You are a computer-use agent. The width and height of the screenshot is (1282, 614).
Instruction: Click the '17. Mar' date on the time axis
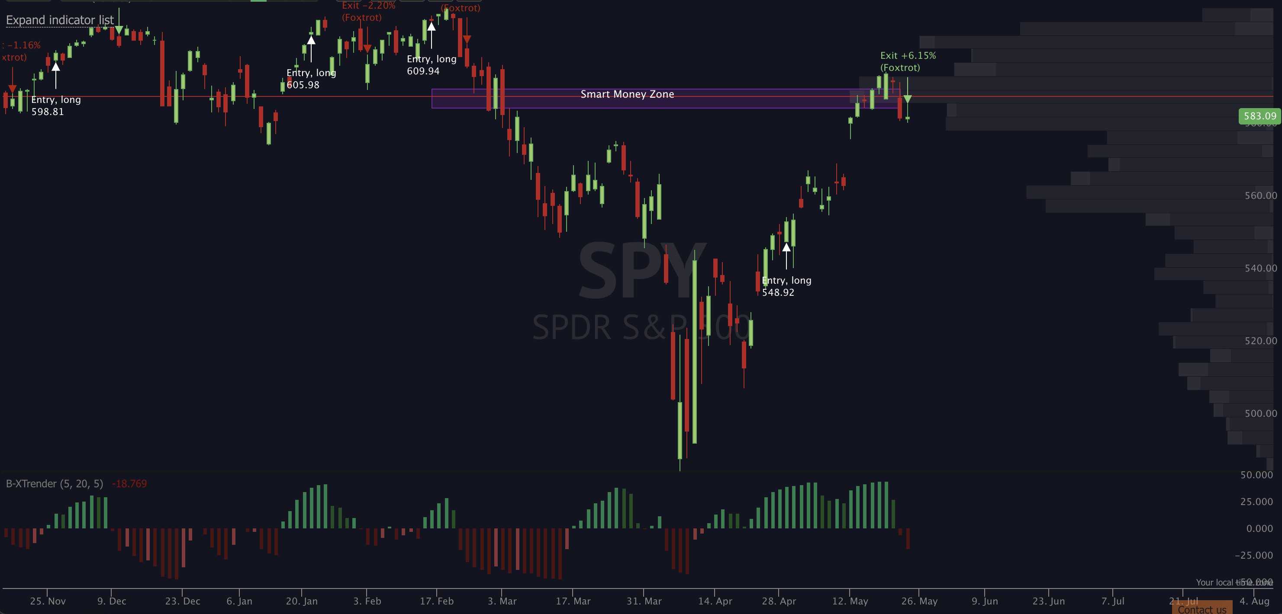pyautogui.click(x=573, y=601)
